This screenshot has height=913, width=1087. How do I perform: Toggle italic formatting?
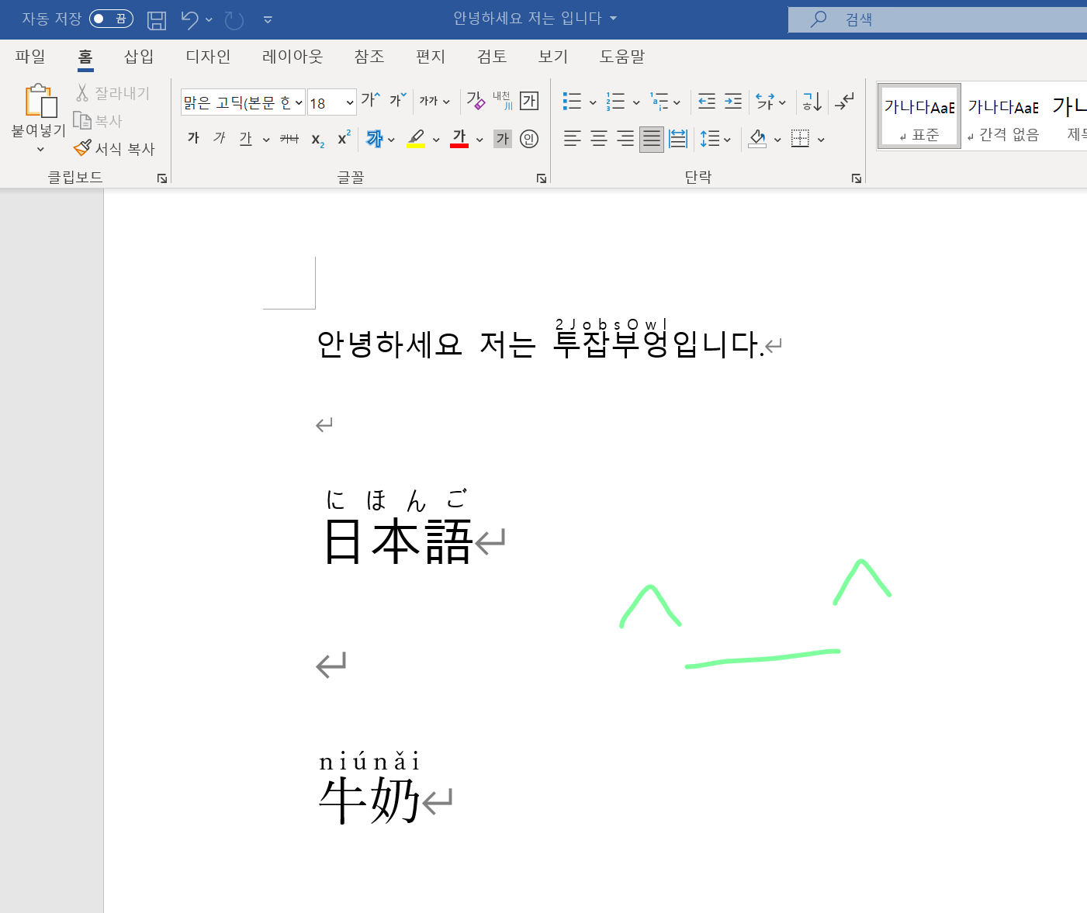[x=220, y=138]
